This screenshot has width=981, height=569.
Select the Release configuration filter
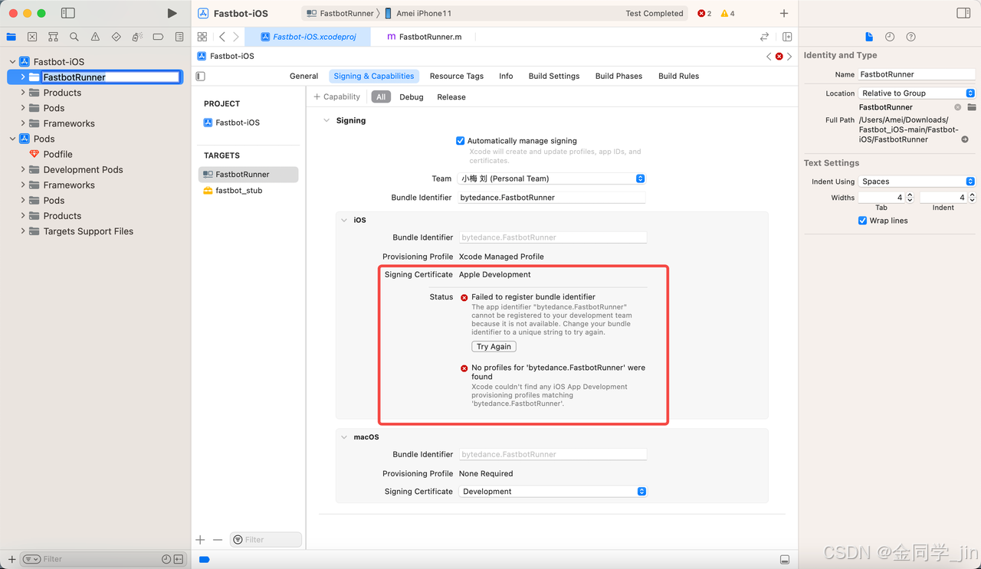451,97
